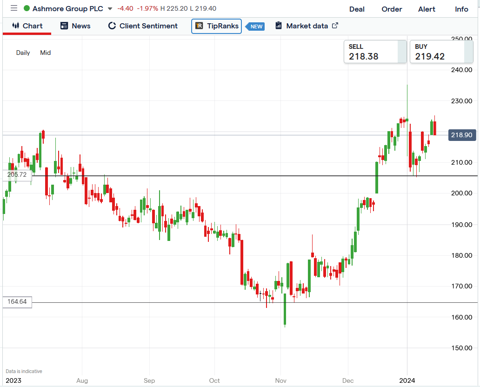Screen dimensions: 480x387
Task: Click the Dec label on time axis
Action: click(x=348, y=380)
